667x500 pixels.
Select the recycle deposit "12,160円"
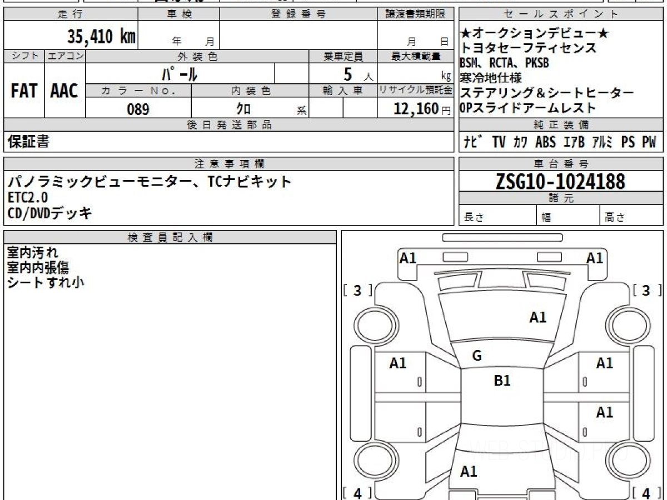click(422, 108)
